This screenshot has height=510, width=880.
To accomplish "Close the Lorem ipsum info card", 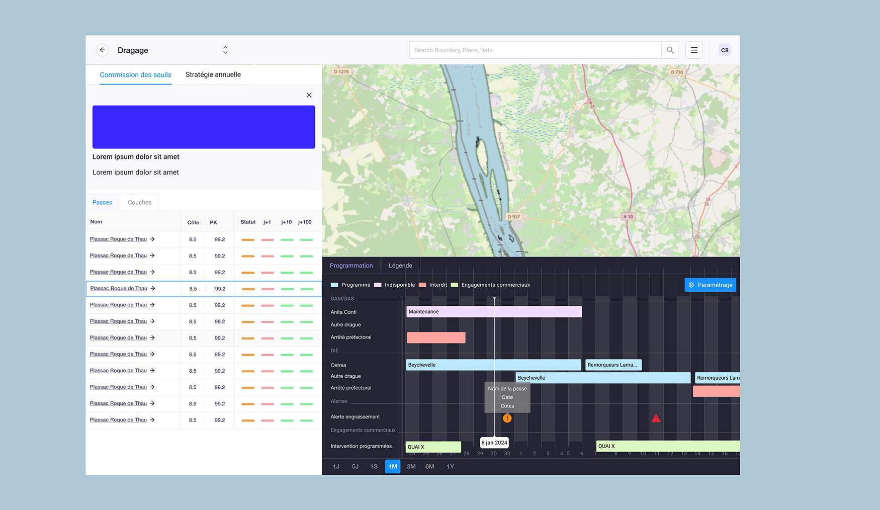I will click(x=309, y=95).
